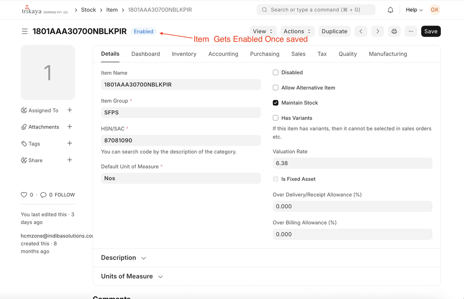Open the Help dropdown menu
The image size is (464, 299).
[x=414, y=10]
